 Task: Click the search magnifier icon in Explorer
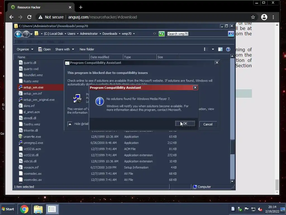231,34
